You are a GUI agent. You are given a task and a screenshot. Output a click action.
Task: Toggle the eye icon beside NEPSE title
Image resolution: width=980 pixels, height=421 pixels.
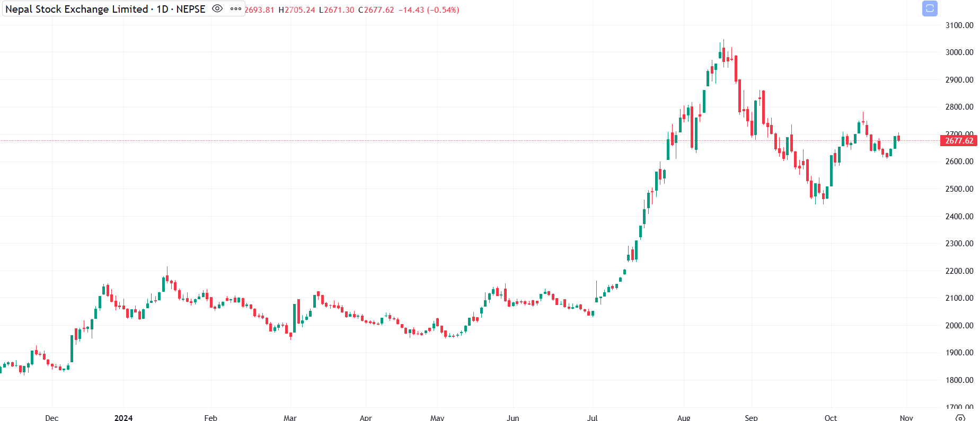coord(217,9)
